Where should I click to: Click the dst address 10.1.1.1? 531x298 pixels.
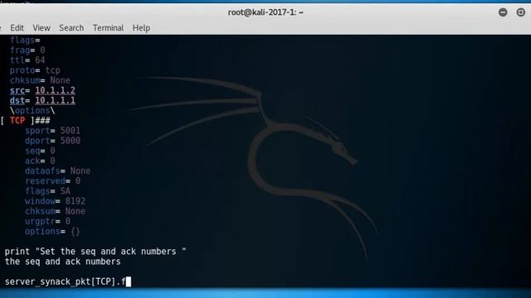(56, 101)
